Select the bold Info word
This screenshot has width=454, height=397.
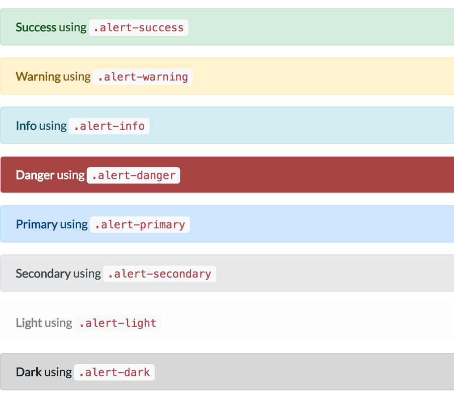point(26,126)
